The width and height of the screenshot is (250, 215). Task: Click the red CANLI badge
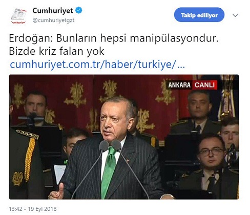(204, 85)
